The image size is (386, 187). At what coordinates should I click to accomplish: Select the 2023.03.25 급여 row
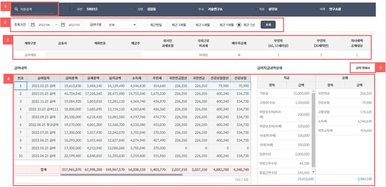[132, 86]
